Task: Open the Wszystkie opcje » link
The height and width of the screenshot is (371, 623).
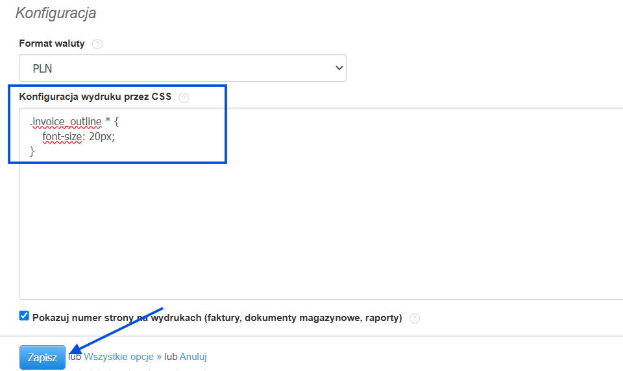Action: 123,357
